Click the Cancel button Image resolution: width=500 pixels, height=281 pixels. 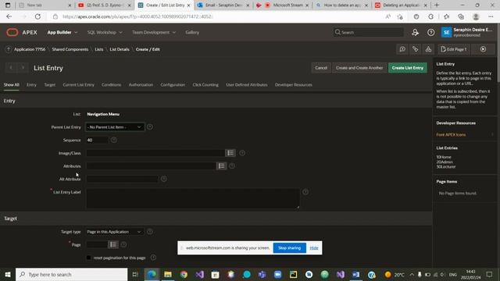321,68
